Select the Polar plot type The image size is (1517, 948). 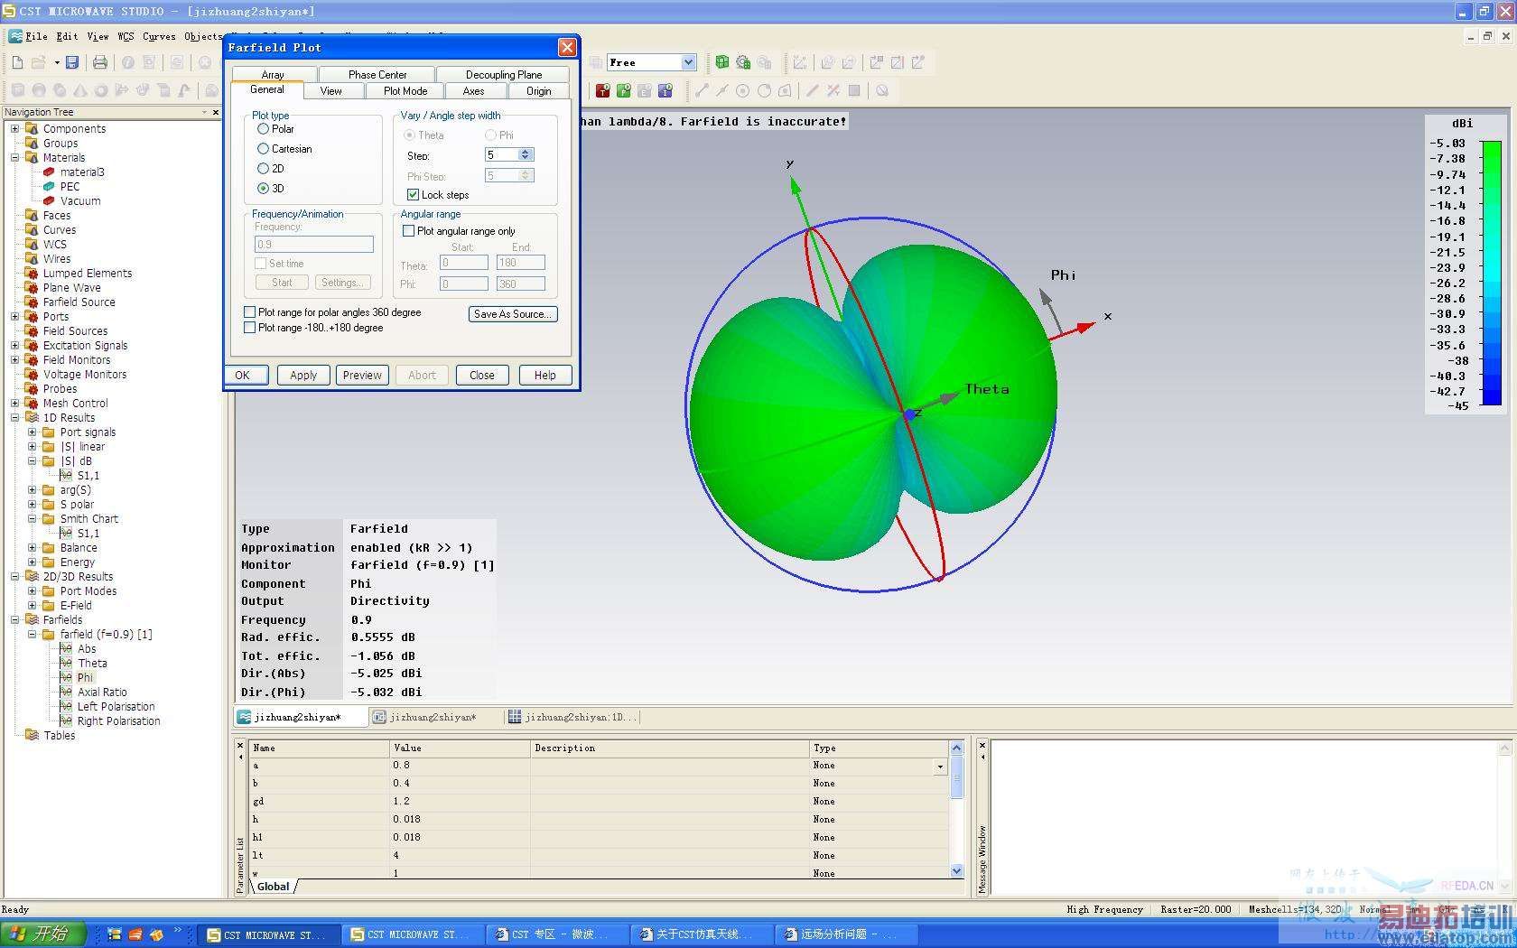[263, 129]
